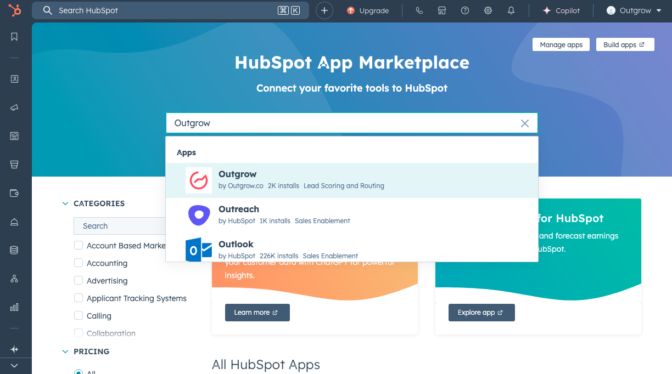This screenshot has height=374, width=672.
Task: Collapse the PRICING filter section
Action: pyautogui.click(x=86, y=352)
